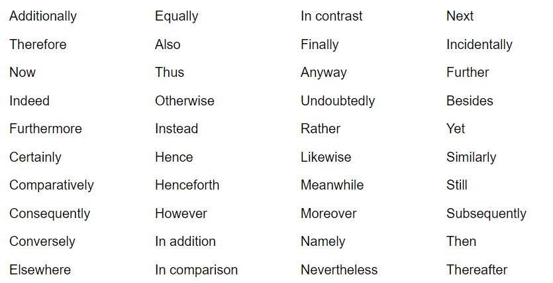Click on "However" in the list
Image resolution: width=553 pixels, height=283 pixels.
pyautogui.click(x=181, y=213)
